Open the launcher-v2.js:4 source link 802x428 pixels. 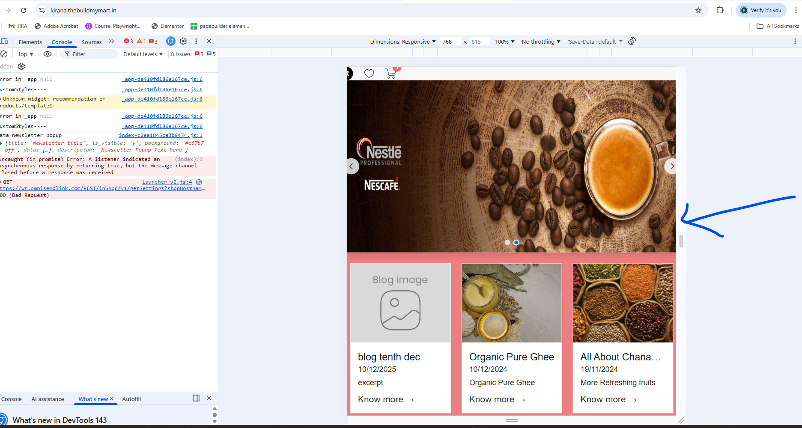click(167, 182)
